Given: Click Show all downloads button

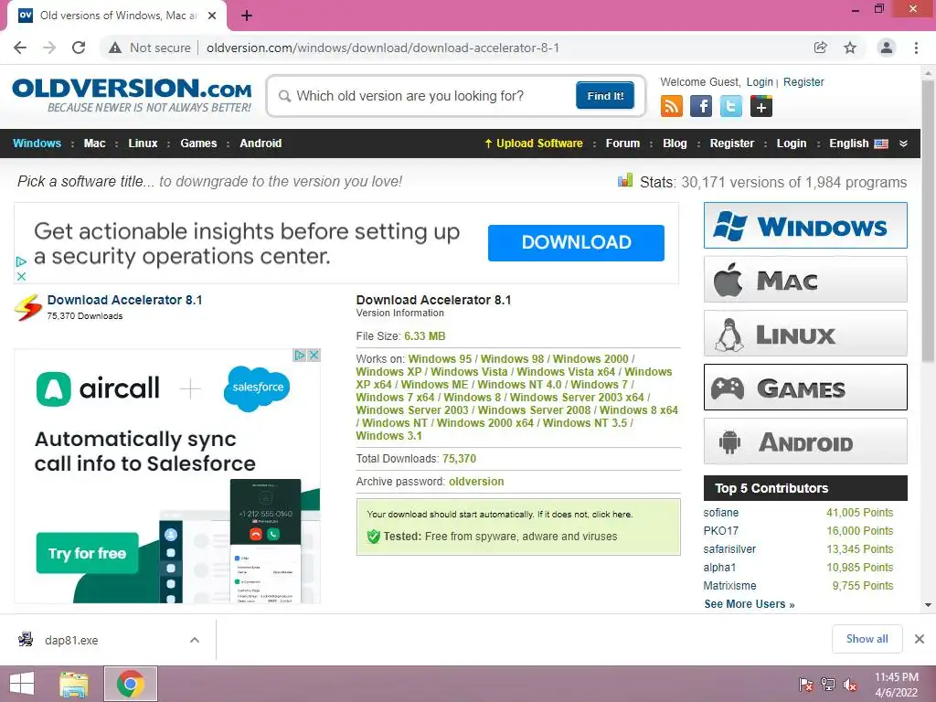Looking at the screenshot, I should (x=867, y=639).
